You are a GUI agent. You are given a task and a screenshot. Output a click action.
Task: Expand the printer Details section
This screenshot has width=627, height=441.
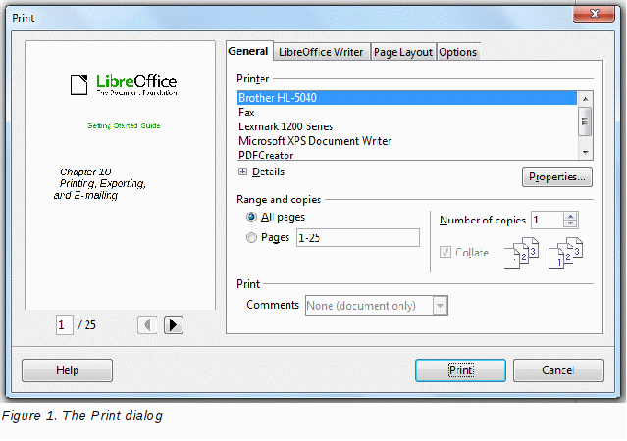[x=242, y=171]
